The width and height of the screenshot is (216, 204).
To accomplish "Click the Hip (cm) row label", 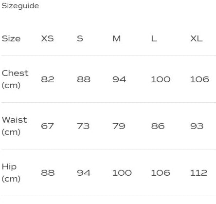I will [11, 173].
